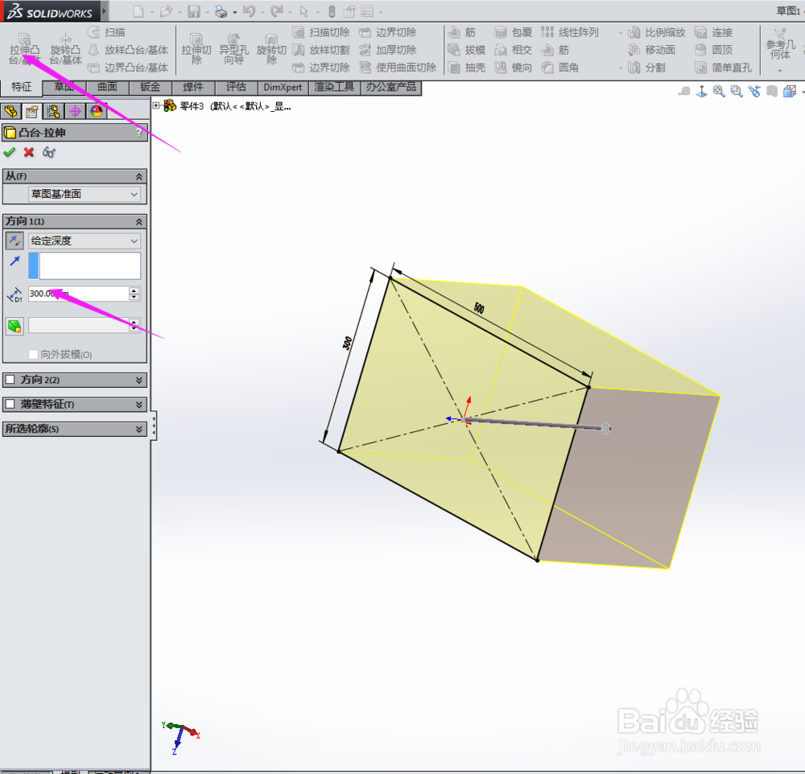Click the Undo arrow icon
The height and width of the screenshot is (774, 805).
click(249, 11)
